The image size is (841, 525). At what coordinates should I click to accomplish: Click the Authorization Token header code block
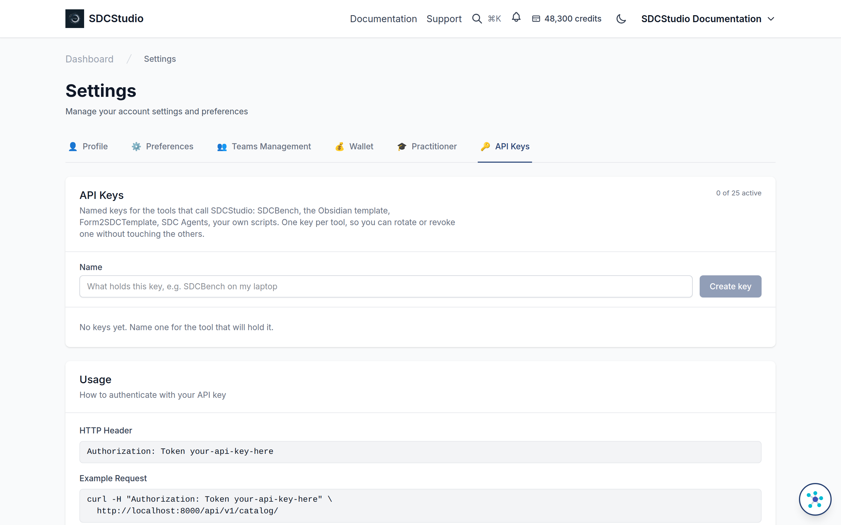(x=420, y=452)
